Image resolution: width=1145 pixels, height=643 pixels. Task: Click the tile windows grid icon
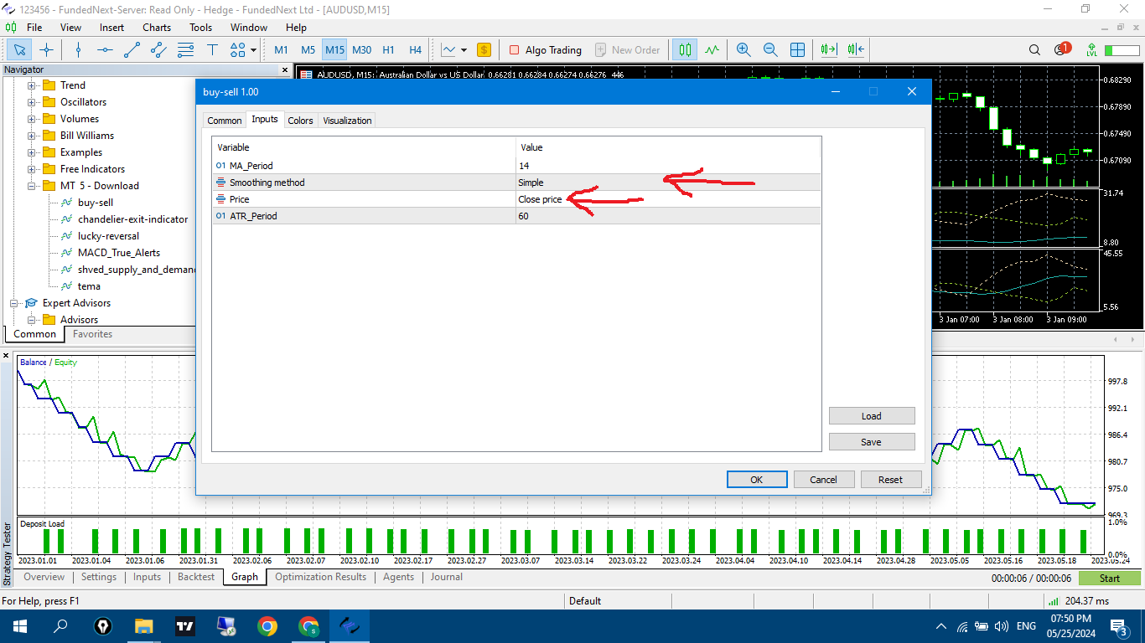[797, 49]
